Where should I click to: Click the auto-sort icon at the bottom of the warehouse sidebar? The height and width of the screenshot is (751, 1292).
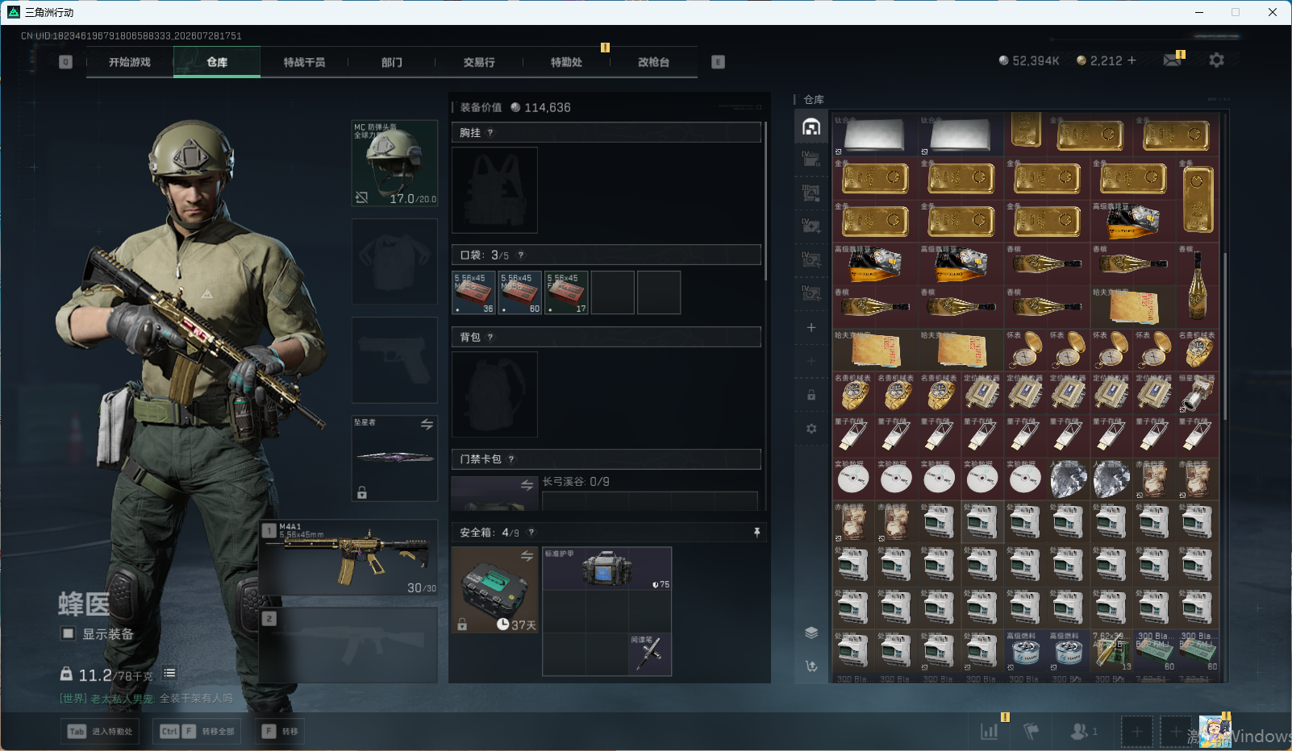click(811, 666)
